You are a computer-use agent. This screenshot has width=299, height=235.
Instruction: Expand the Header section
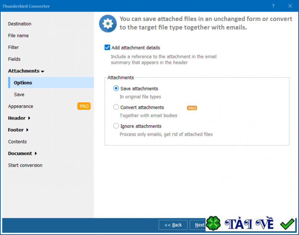(x=17, y=118)
